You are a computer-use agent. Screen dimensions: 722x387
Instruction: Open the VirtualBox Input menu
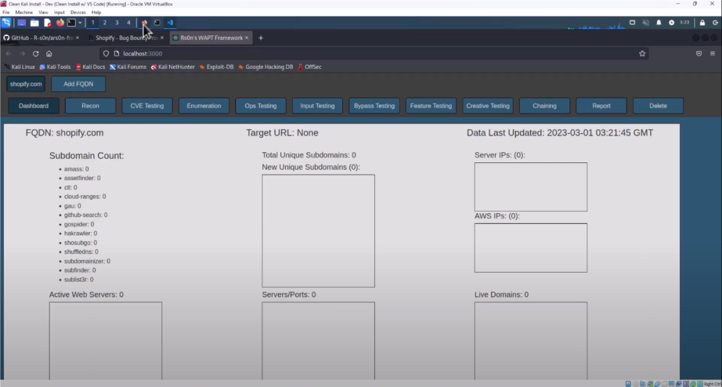[59, 13]
